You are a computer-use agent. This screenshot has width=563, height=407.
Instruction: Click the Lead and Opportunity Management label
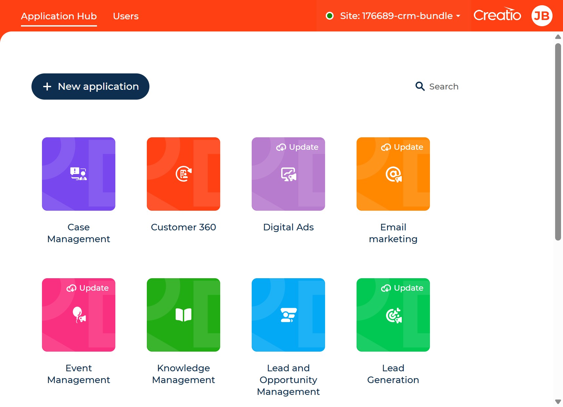pos(288,380)
